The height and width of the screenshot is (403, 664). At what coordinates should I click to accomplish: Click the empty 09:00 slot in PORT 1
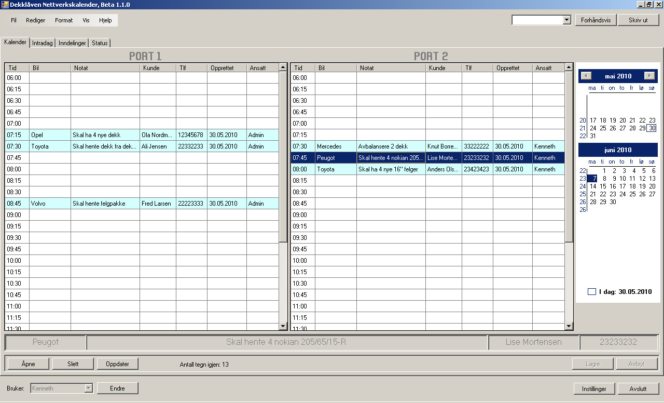pyautogui.click(x=142, y=215)
